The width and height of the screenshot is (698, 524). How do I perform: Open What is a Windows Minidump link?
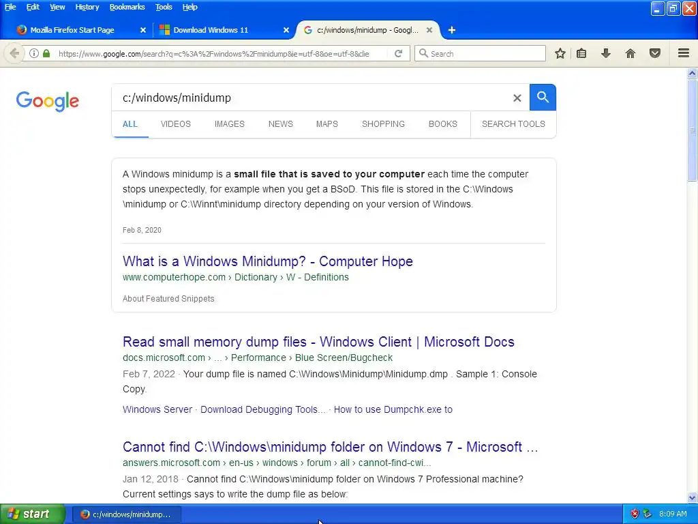click(267, 261)
